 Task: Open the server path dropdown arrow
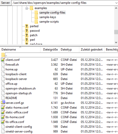(x=116, y=3)
